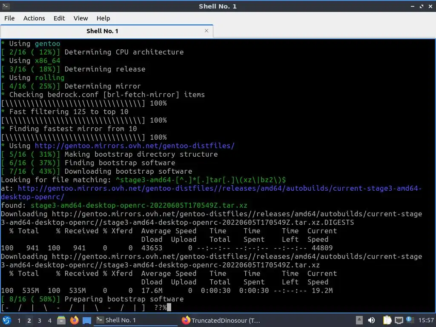436x327 pixels.
Task: Close the Shell No. 1 tab
Action: point(207,31)
